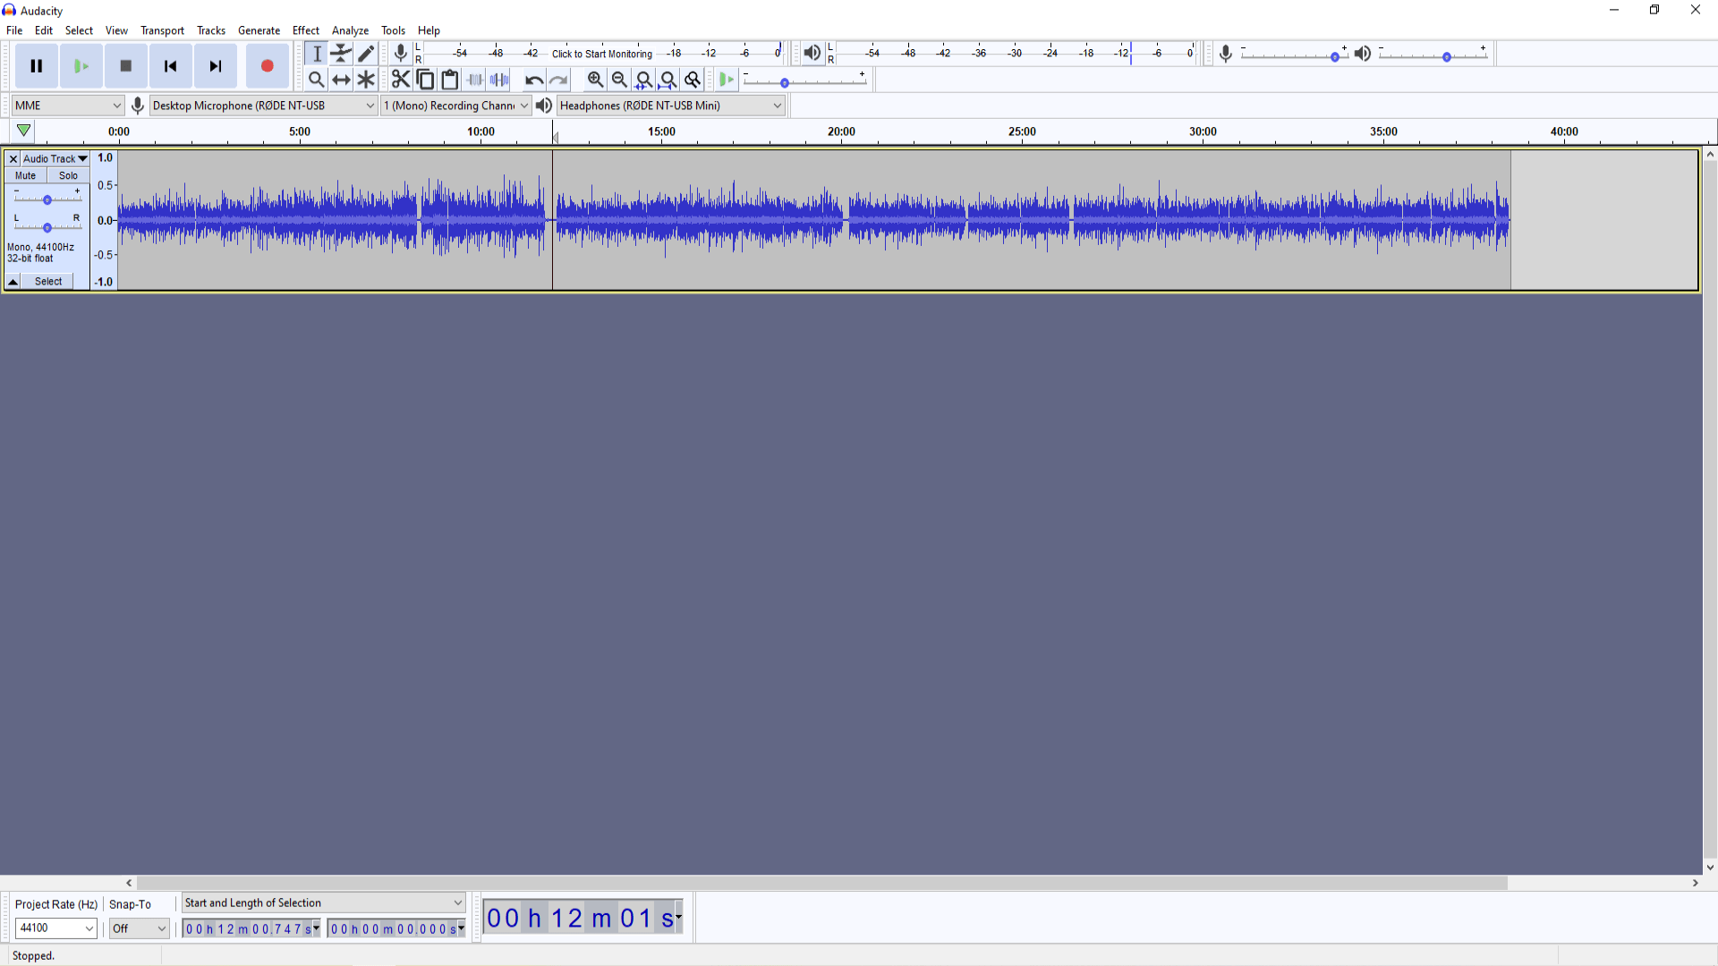Open the MME audio host dropdown
This screenshot has width=1718, height=966.
point(67,106)
